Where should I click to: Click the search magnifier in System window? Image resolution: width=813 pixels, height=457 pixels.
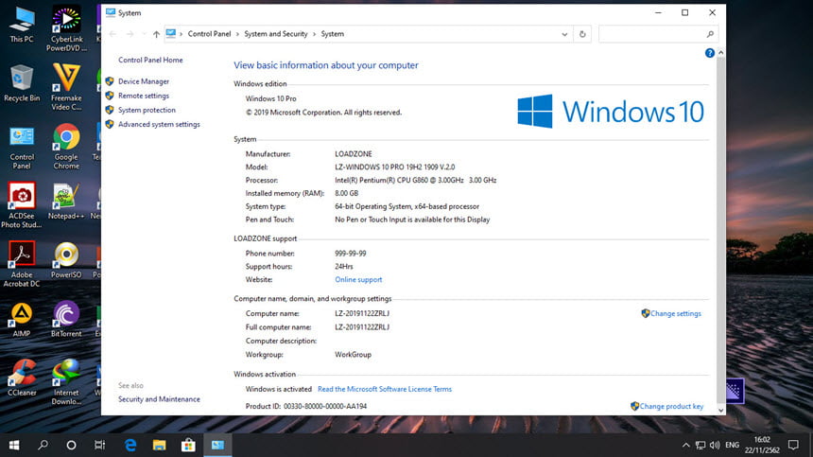click(x=710, y=34)
